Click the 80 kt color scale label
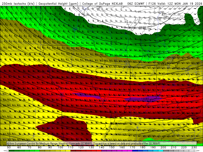Screen dimensions: 203x152 pos(40,147)
